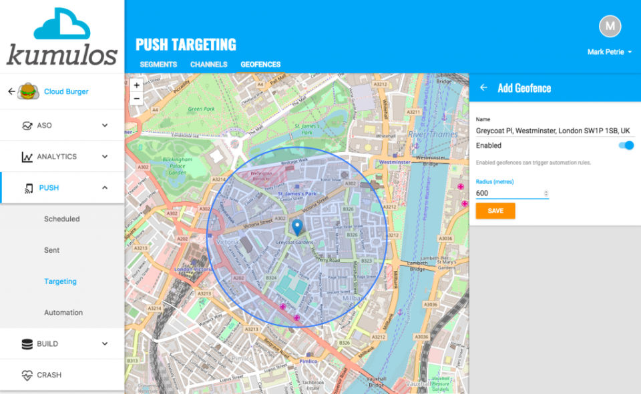Viewport: 641px width, 394px height.
Task: Click the Wellington Barracks map label
Action: [x=261, y=176]
